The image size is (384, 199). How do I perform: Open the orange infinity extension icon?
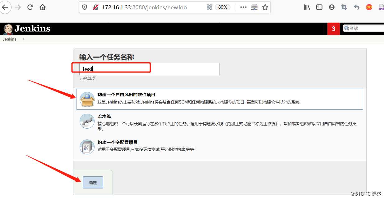pyautogui.click(x=369, y=7)
